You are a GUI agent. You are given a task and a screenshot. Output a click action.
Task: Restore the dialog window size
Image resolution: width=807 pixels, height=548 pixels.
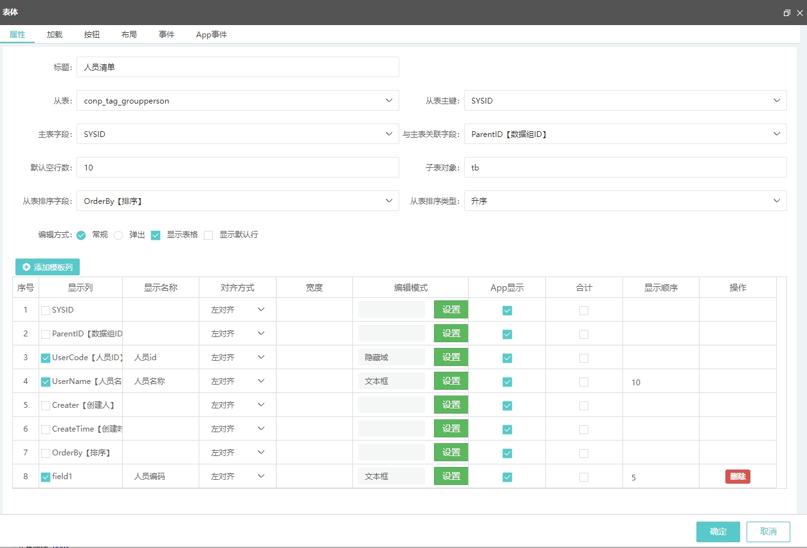(x=786, y=13)
